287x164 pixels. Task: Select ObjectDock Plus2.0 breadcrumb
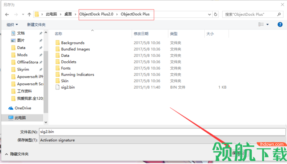coord(96,14)
